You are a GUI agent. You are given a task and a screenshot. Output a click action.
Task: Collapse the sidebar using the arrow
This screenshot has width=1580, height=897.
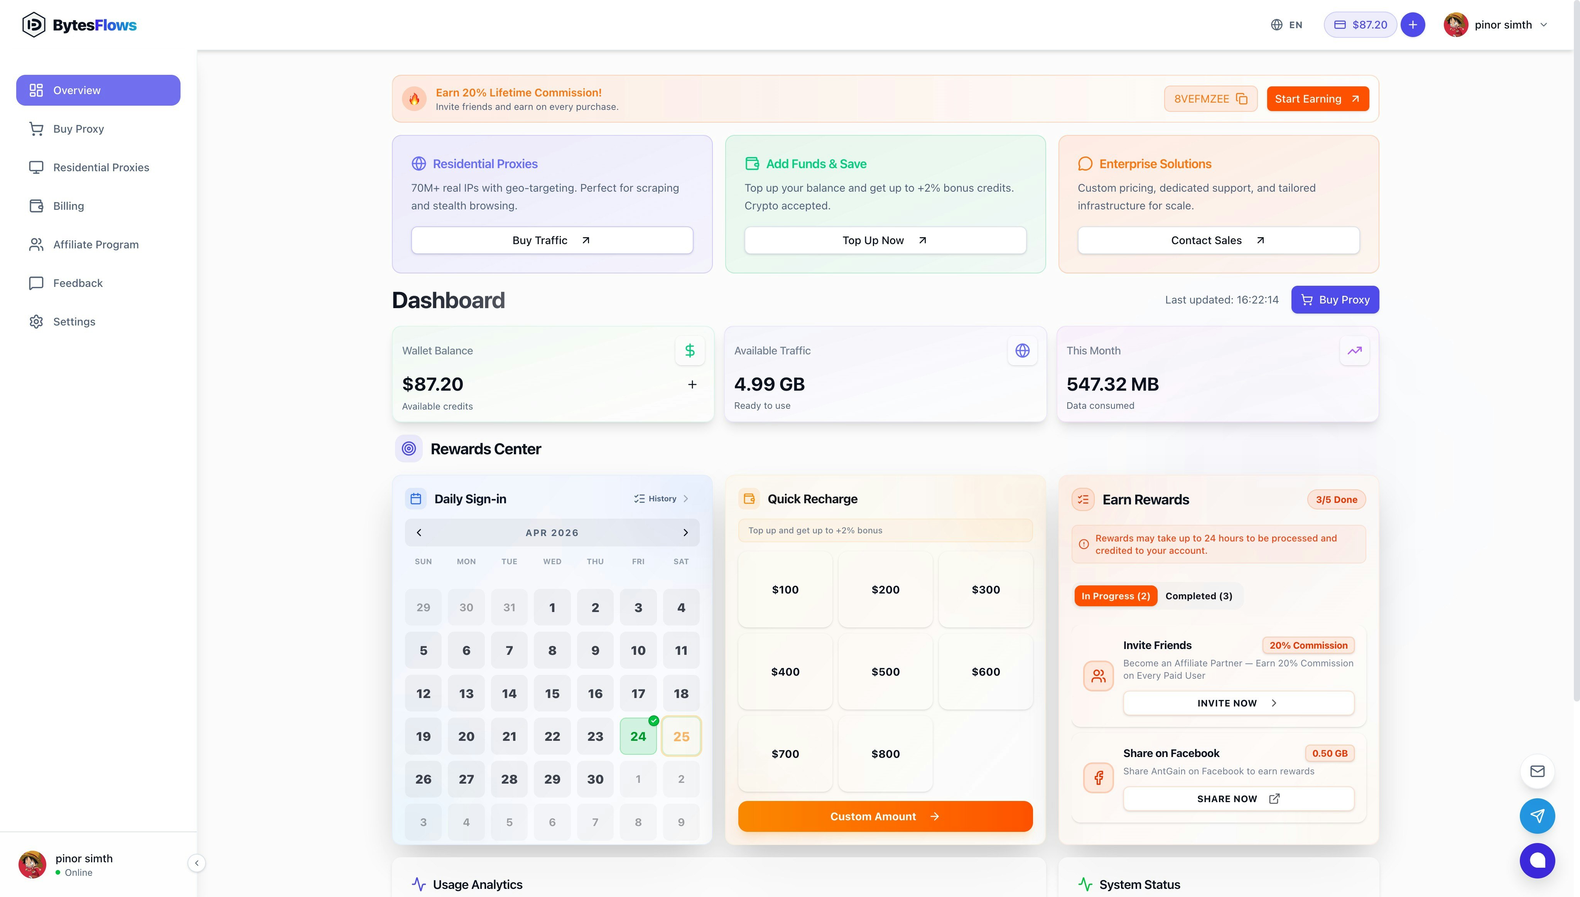pyautogui.click(x=197, y=863)
